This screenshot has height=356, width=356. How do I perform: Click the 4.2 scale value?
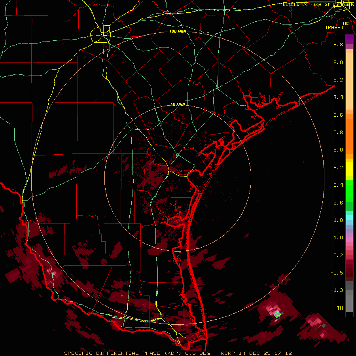pyautogui.click(x=338, y=168)
